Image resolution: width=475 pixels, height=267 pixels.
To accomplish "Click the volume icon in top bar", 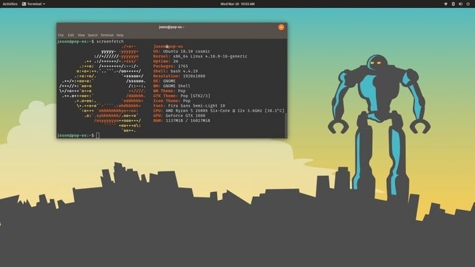I will coord(460,4).
